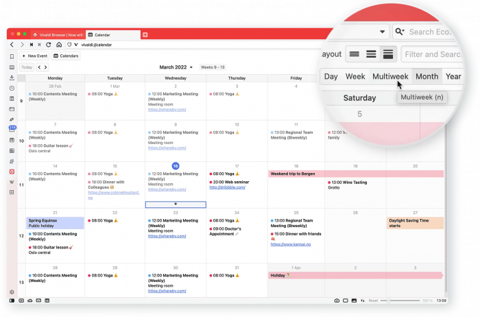
Task: Open the Window panel icon
Action: pos(12,109)
